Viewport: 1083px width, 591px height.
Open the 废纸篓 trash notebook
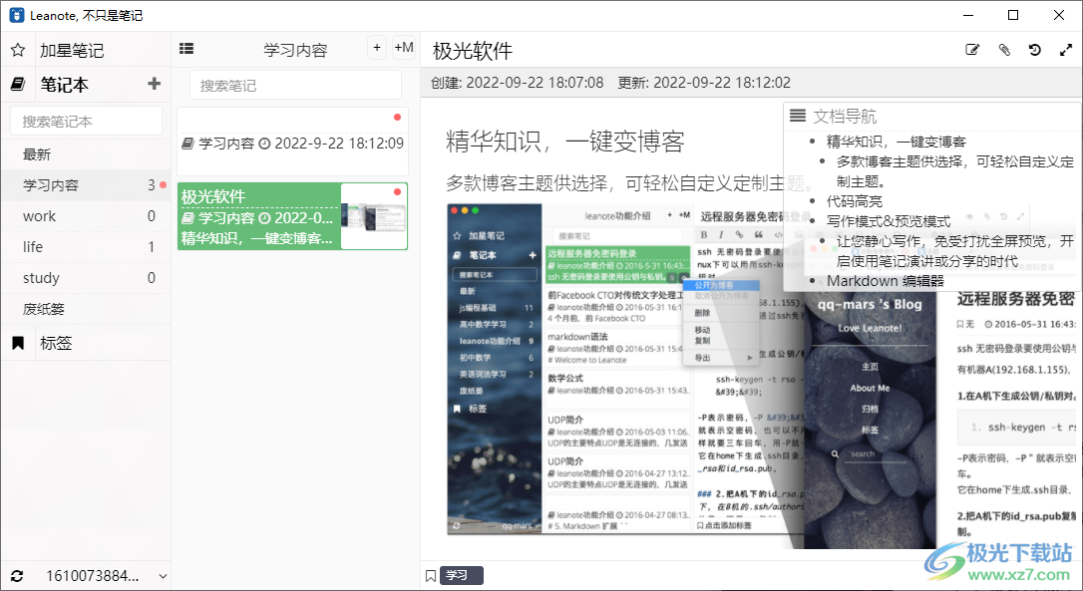point(87,309)
